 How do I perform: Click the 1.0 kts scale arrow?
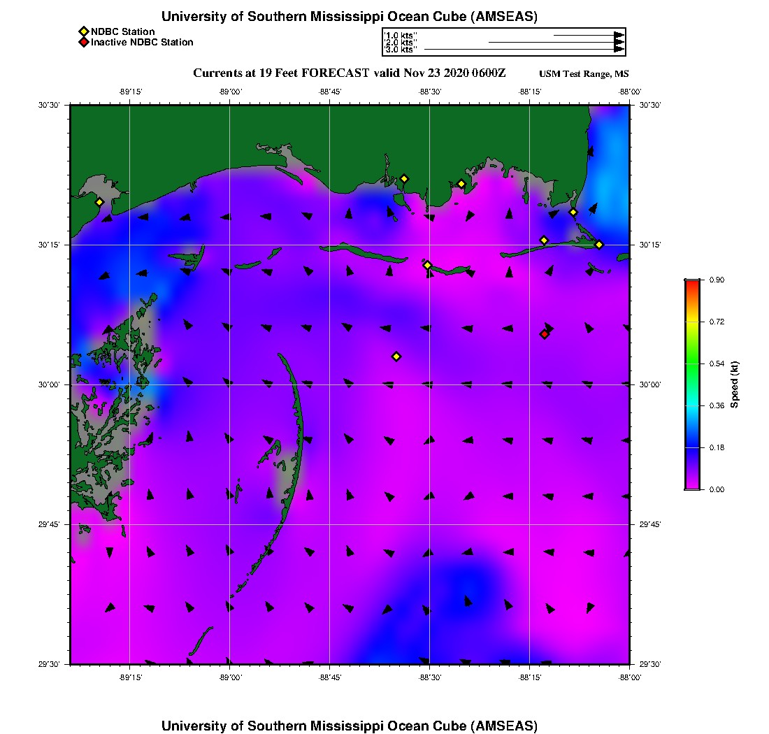587,34
